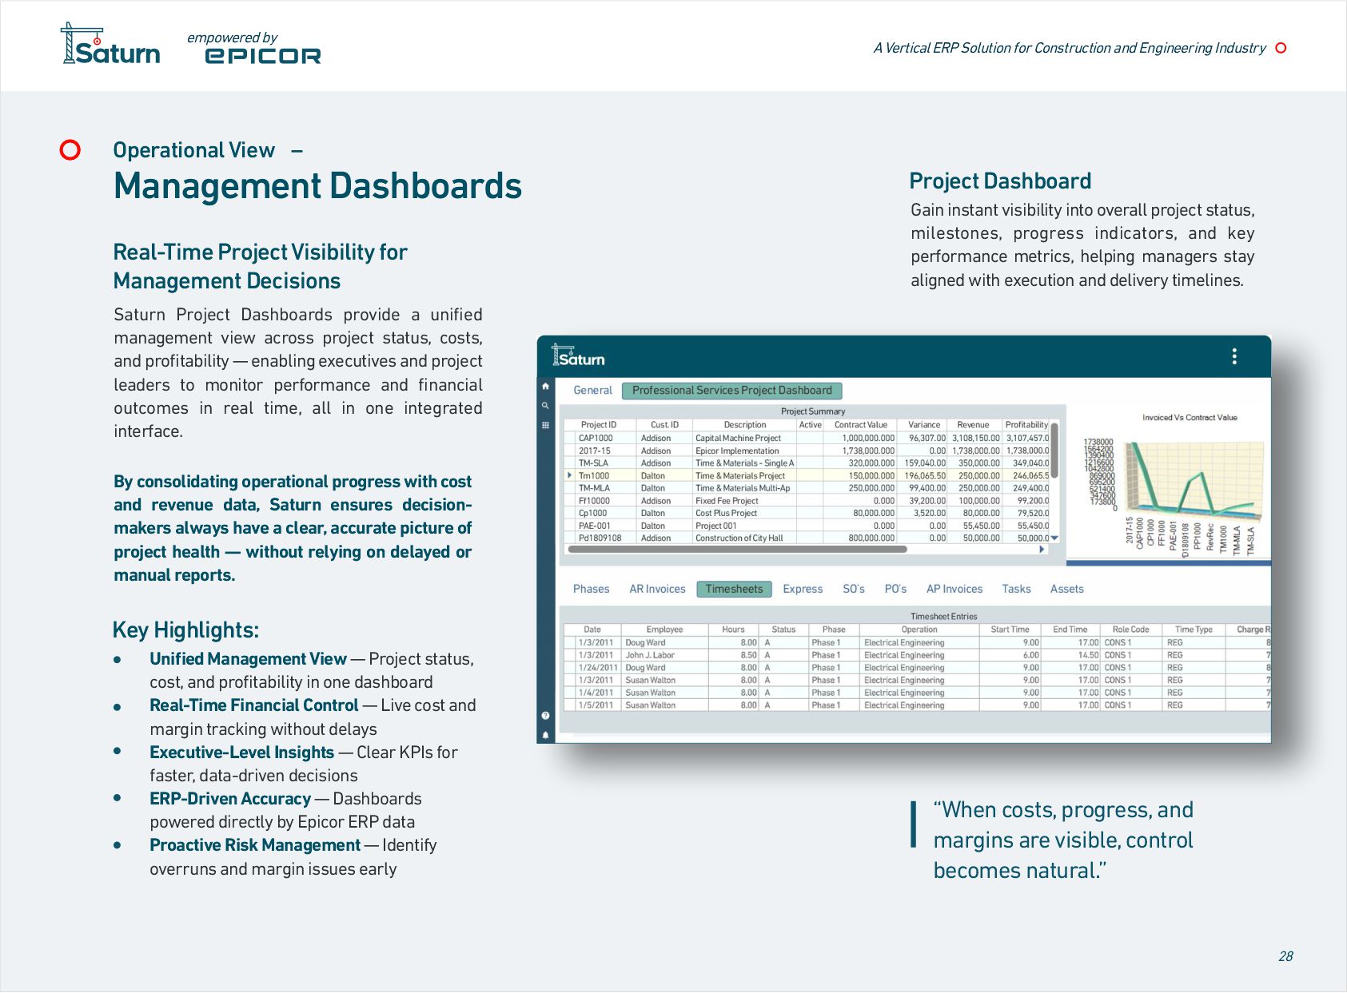The height and width of the screenshot is (993, 1347).
Task: Select the Professional Services Project Dashboard tab
Action: (x=732, y=391)
